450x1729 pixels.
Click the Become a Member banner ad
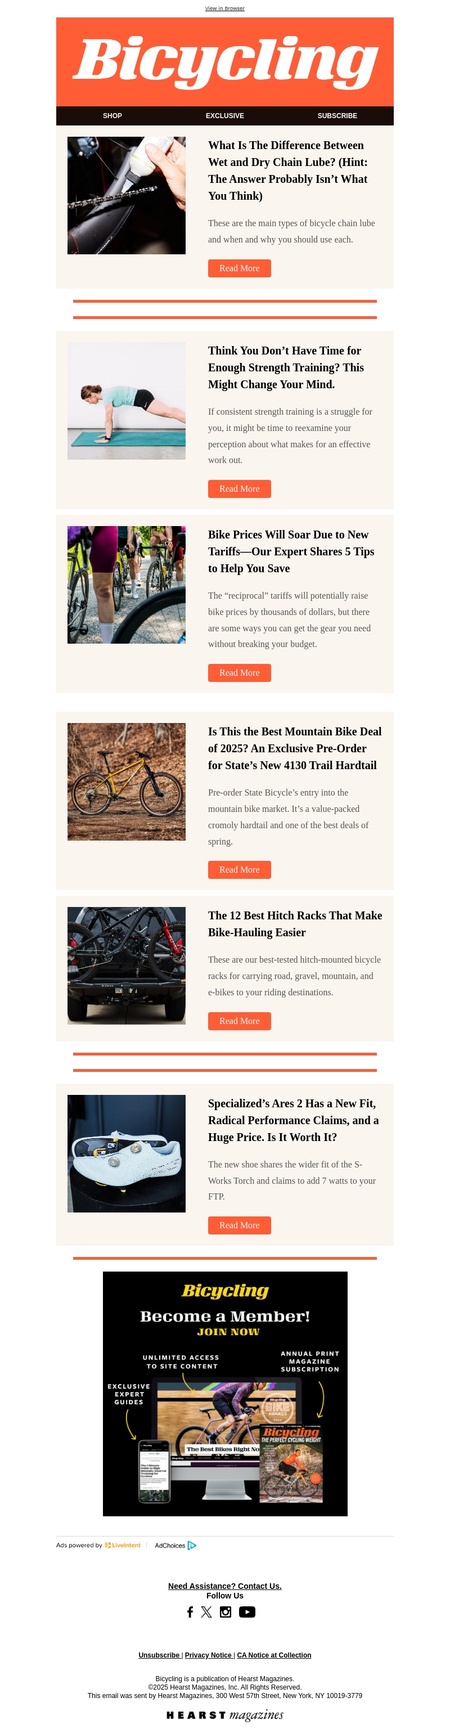coord(226,1394)
